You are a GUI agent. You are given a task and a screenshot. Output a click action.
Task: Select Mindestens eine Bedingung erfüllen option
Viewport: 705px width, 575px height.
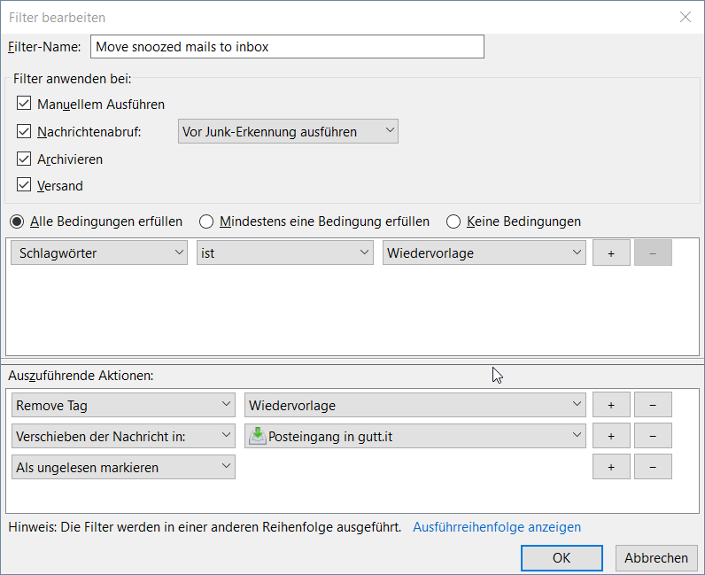click(206, 221)
